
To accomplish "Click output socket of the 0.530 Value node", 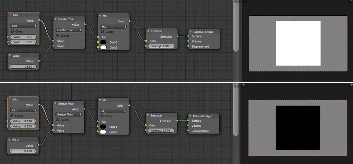I will 39,60.
